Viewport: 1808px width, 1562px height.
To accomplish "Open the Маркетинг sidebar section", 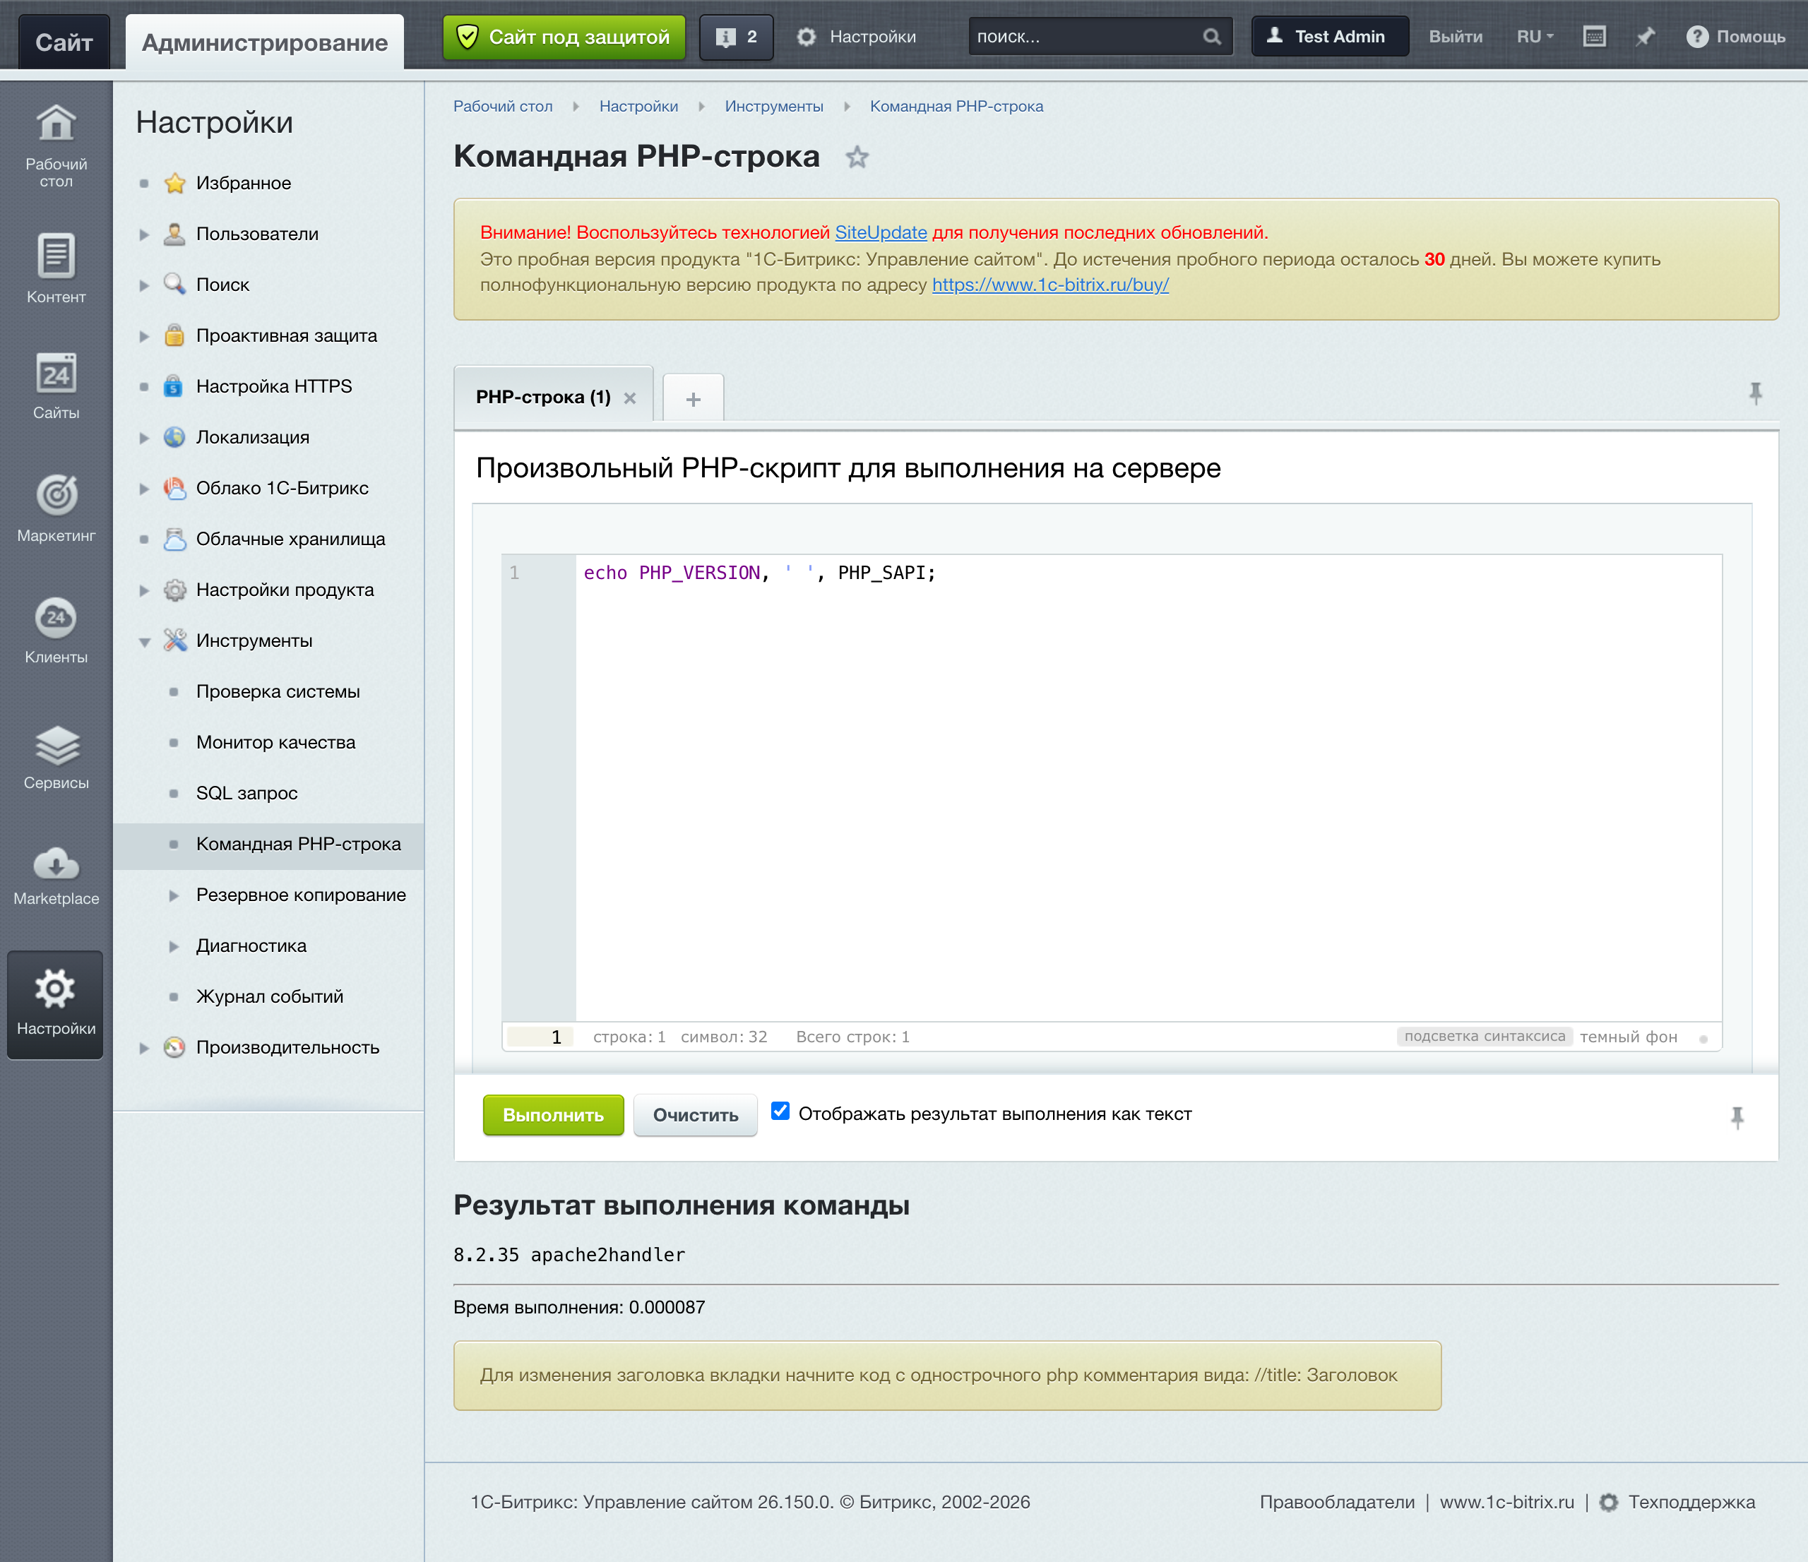I will point(56,508).
